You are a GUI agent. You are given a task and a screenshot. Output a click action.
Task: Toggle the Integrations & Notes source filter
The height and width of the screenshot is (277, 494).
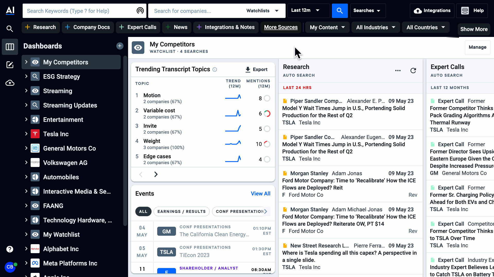226,27
